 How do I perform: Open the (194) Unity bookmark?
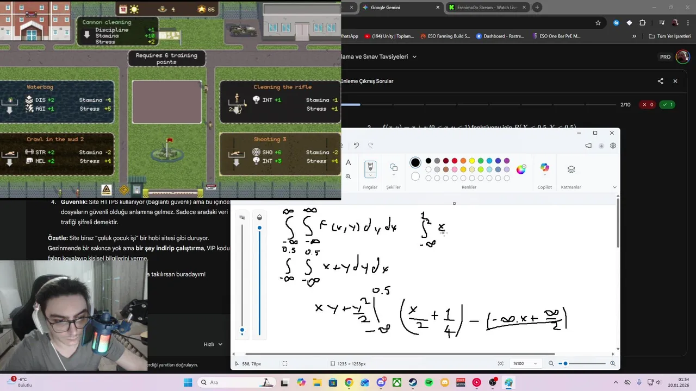pos(389,36)
